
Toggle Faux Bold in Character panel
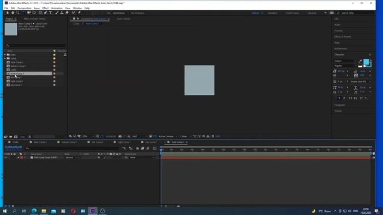pyautogui.click(x=339, y=98)
